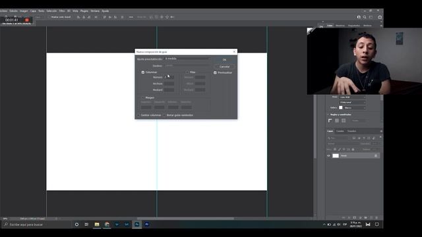Create new group folder icon
Viewport: 422px width, 237px height.
[365, 217]
